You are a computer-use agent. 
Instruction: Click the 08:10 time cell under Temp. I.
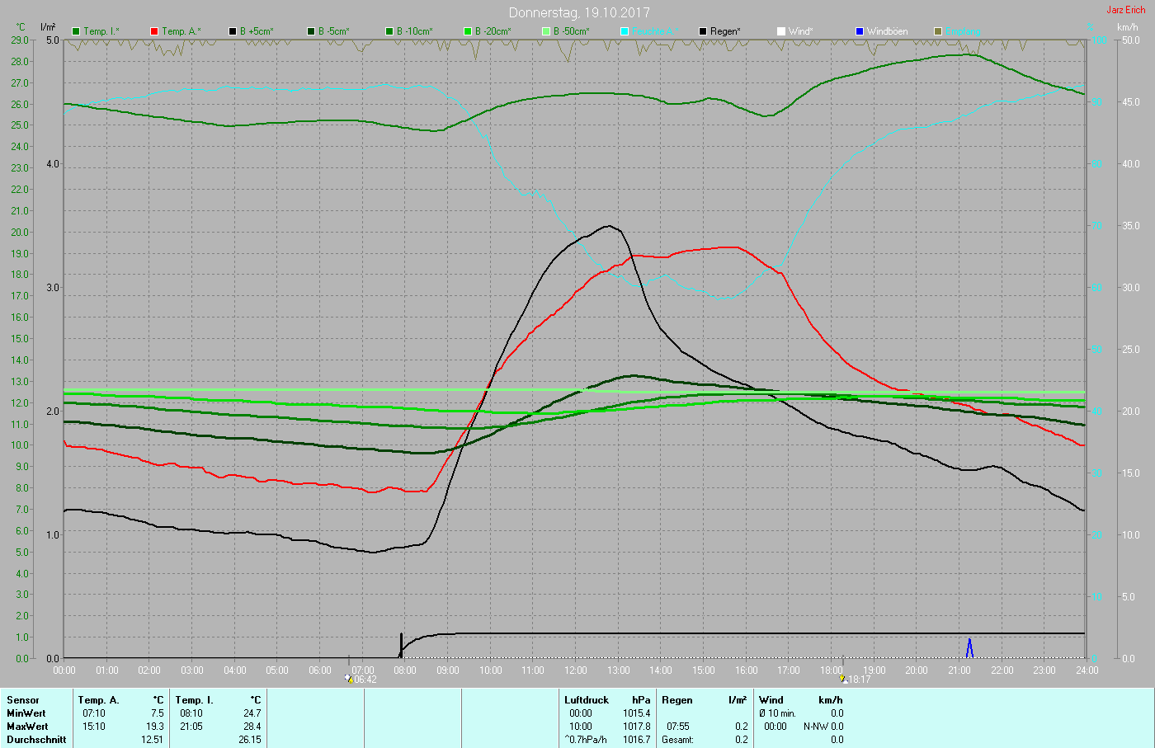(191, 713)
